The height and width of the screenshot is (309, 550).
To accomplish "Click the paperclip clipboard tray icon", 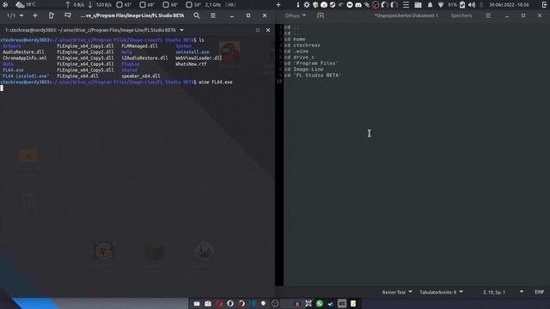I will pyautogui.click(x=367, y=4).
